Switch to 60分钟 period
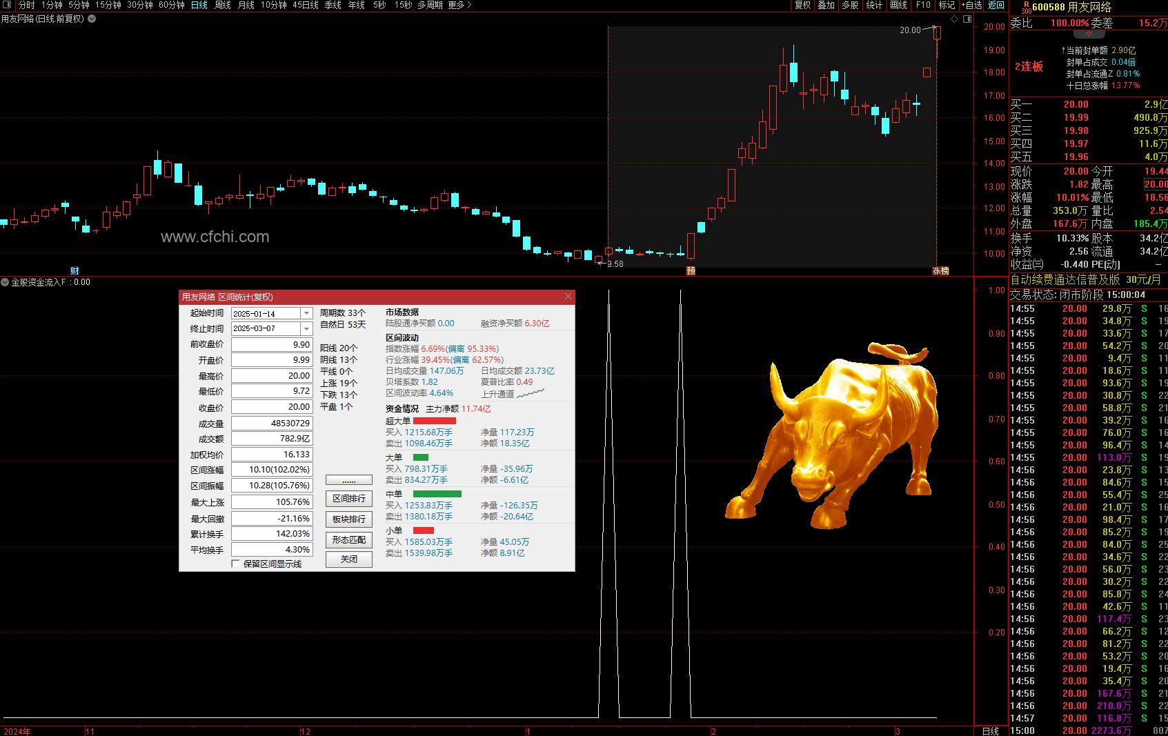Image resolution: width=1168 pixels, height=736 pixels. point(172,5)
